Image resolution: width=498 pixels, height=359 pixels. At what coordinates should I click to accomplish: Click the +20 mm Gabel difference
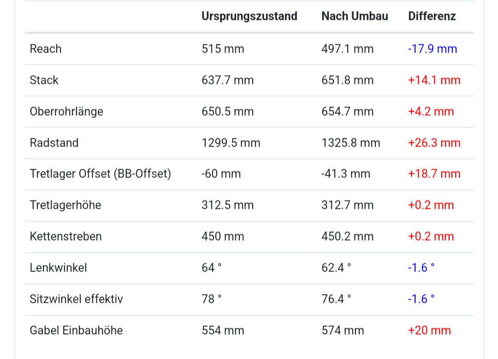coord(429,330)
